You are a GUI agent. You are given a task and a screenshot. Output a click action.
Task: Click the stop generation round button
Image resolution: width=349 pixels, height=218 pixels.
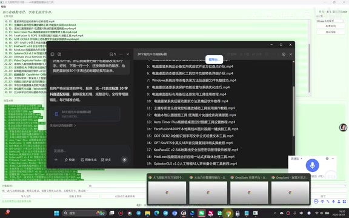point(124,160)
